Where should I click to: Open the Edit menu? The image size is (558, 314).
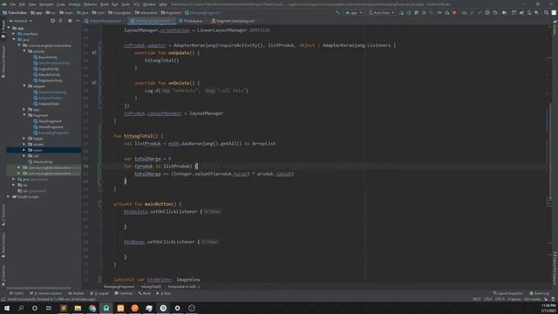(x=22, y=4)
